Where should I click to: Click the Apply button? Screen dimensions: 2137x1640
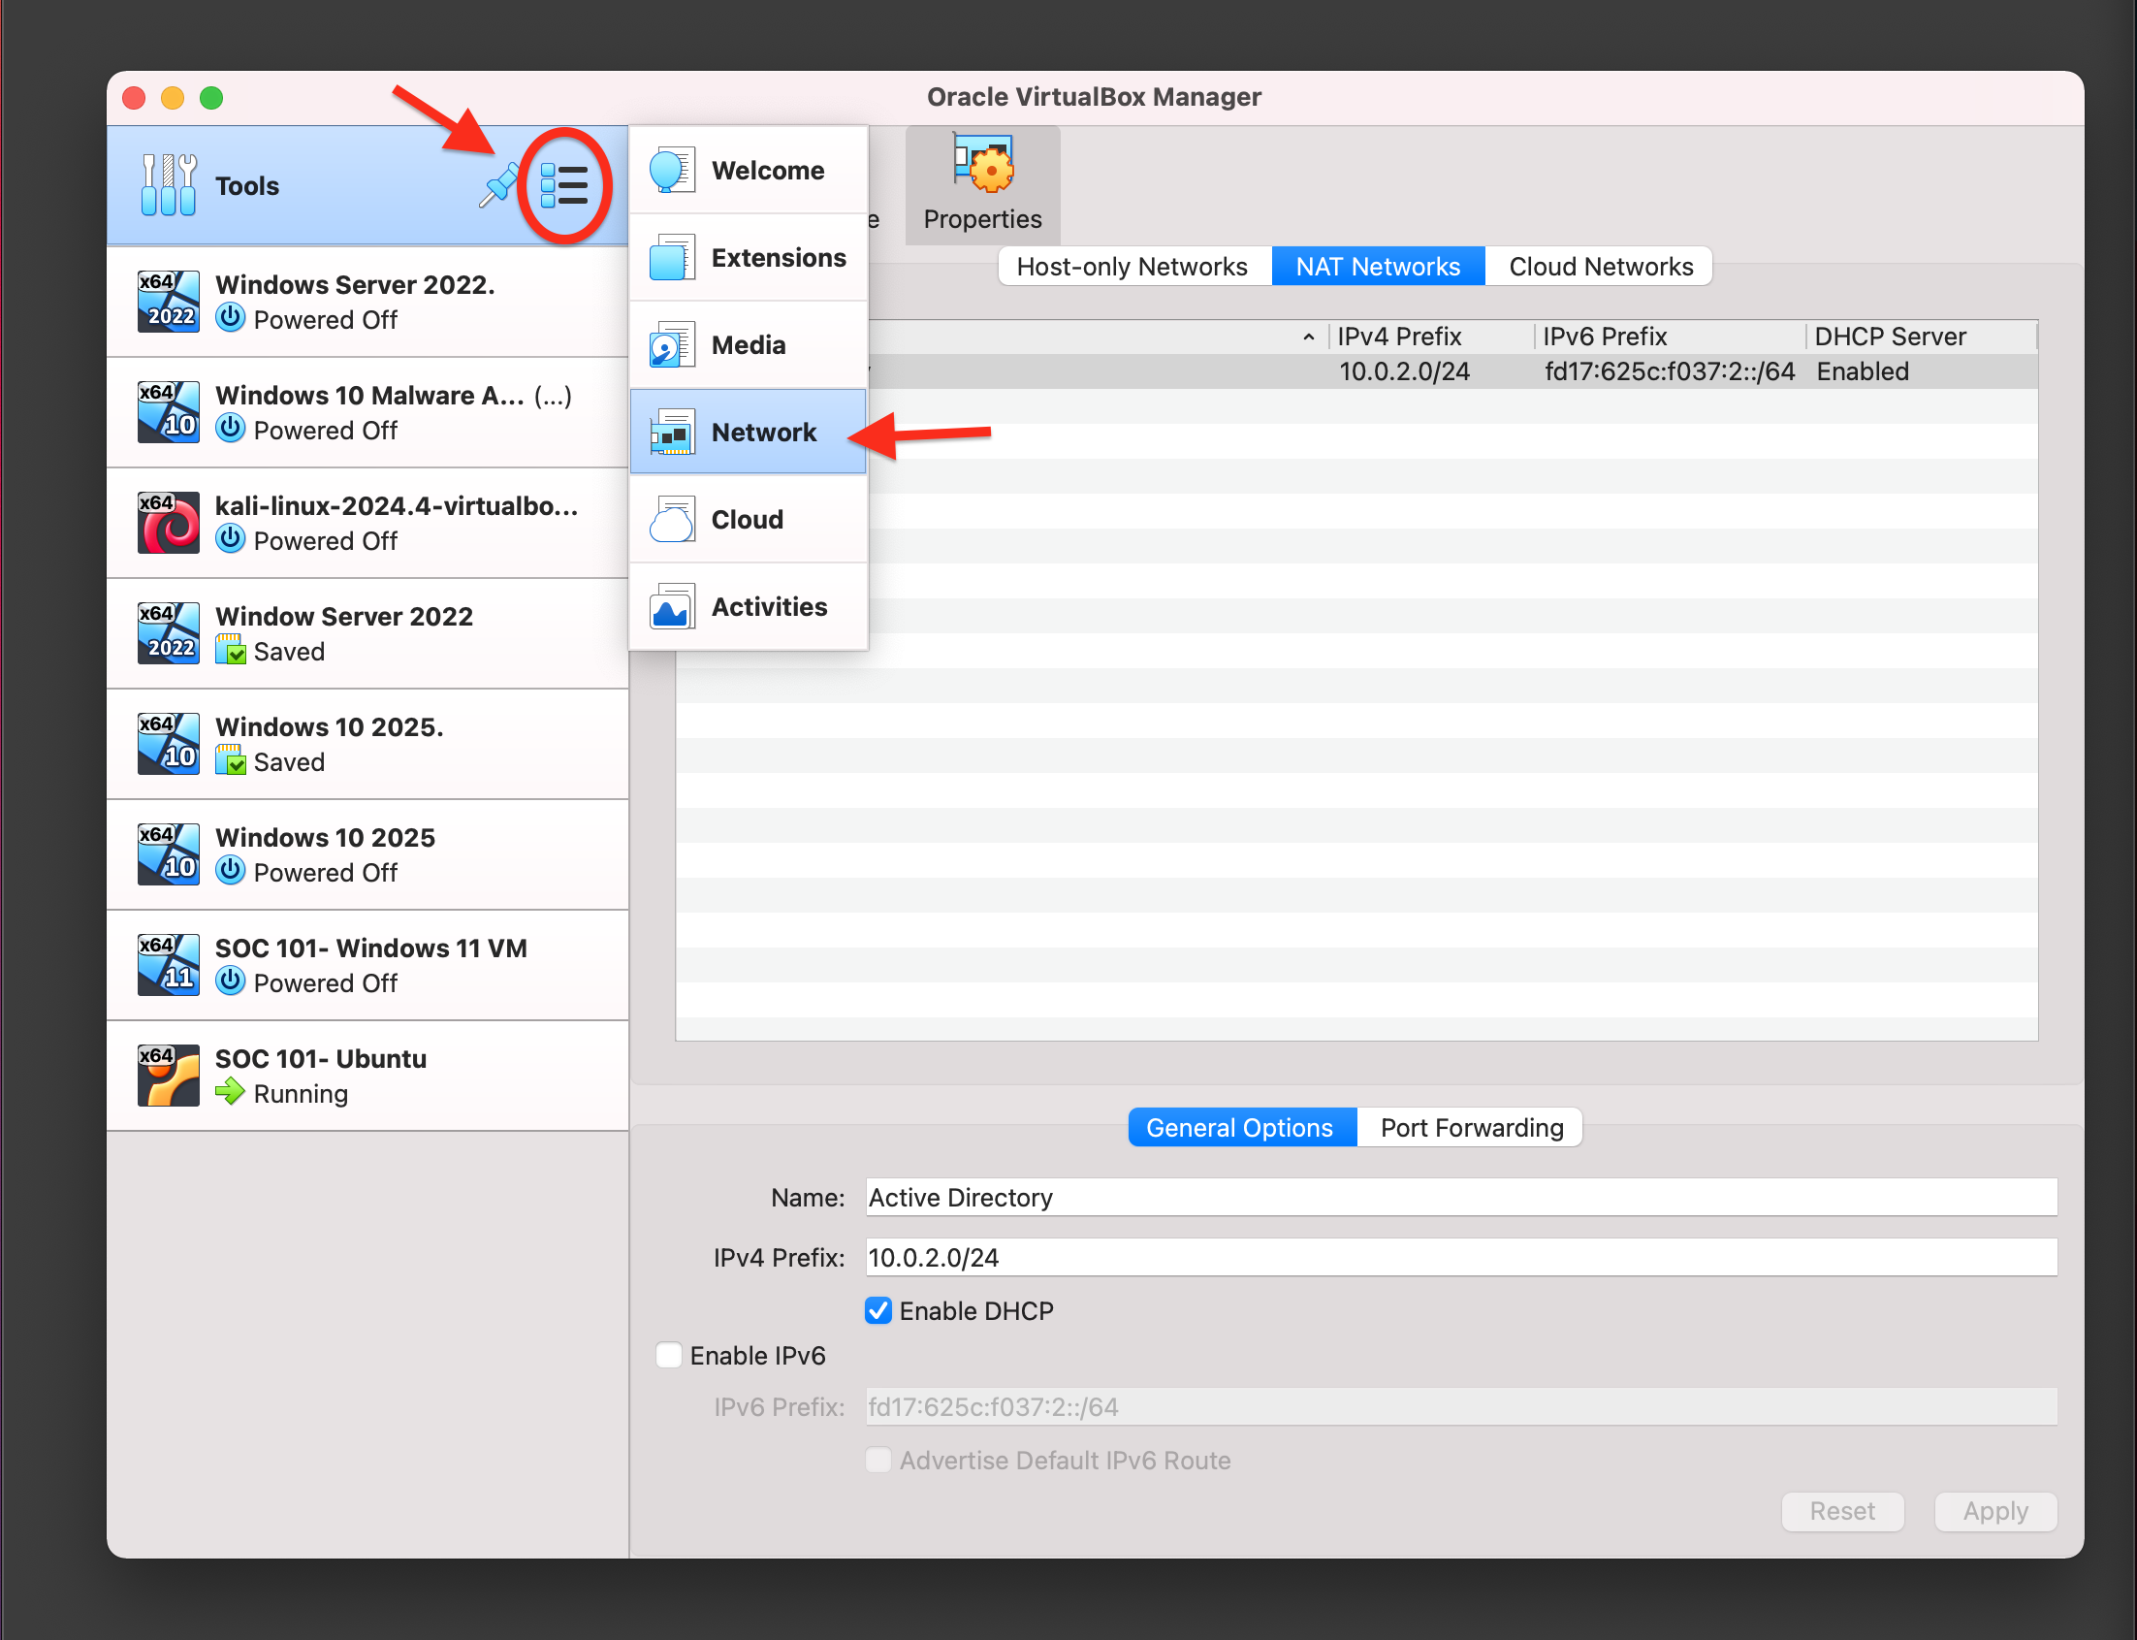[x=1995, y=1511]
